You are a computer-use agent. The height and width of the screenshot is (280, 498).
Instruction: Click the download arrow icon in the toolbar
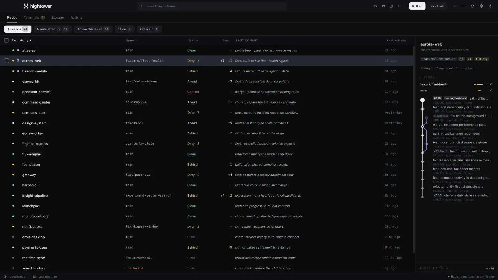(x=455, y=6)
